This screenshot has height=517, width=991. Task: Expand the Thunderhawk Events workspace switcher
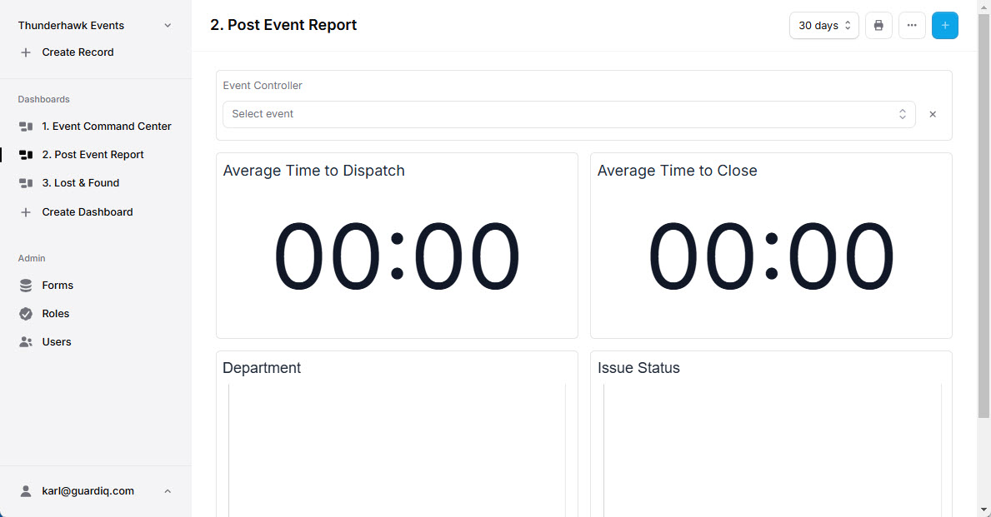168,25
